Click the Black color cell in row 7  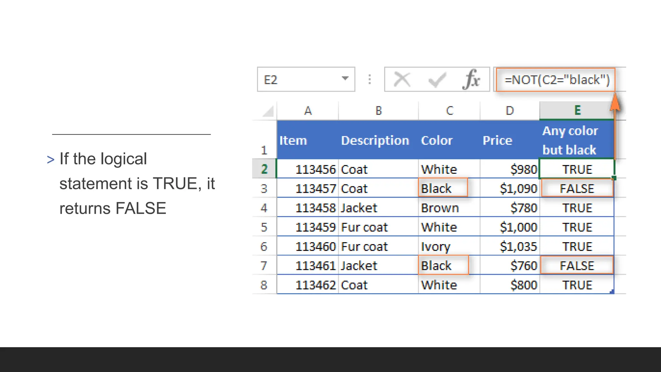tap(443, 265)
